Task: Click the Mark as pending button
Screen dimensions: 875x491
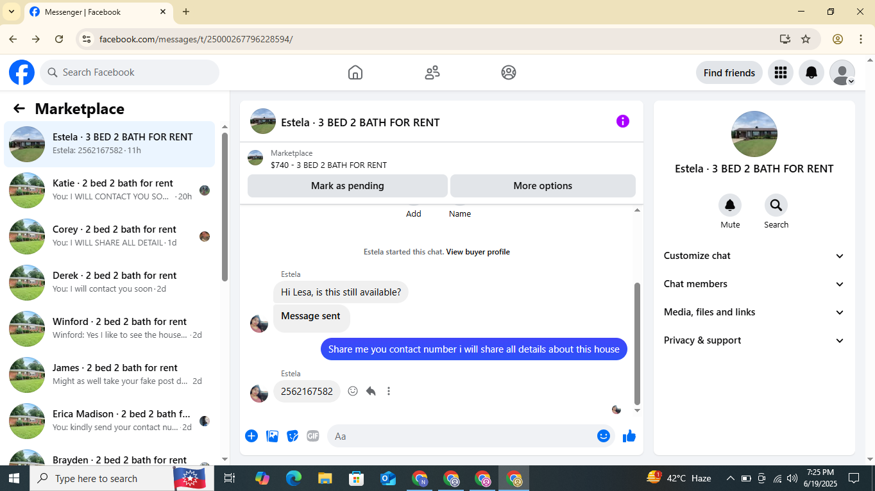Action: pyautogui.click(x=348, y=186)
